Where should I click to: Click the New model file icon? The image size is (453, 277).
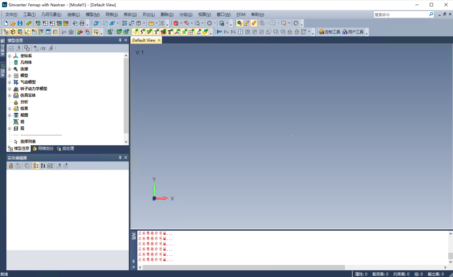click(x=6, y=23)
